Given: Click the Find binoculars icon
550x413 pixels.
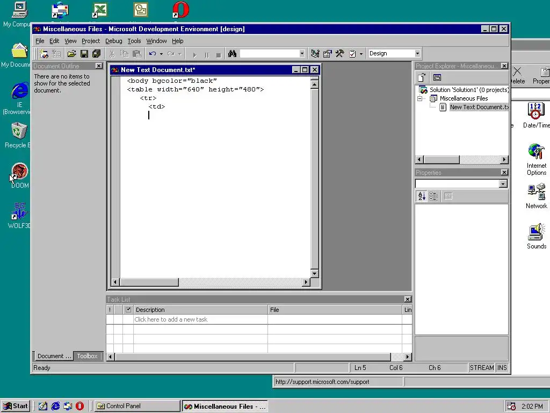Looking at the screenshot, I should (232, 54).
